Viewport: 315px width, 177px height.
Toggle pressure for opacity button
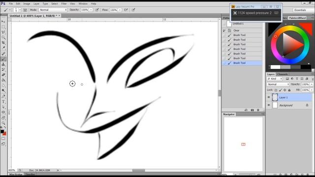click(97, 10)
